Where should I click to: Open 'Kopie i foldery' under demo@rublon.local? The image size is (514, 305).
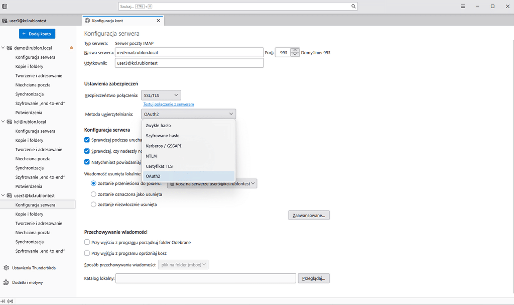pos(29,66)
